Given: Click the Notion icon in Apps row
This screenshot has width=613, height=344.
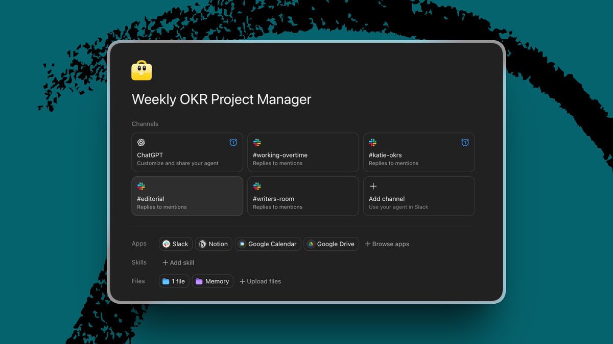Looking at the screenshot, I should [202, 244].
